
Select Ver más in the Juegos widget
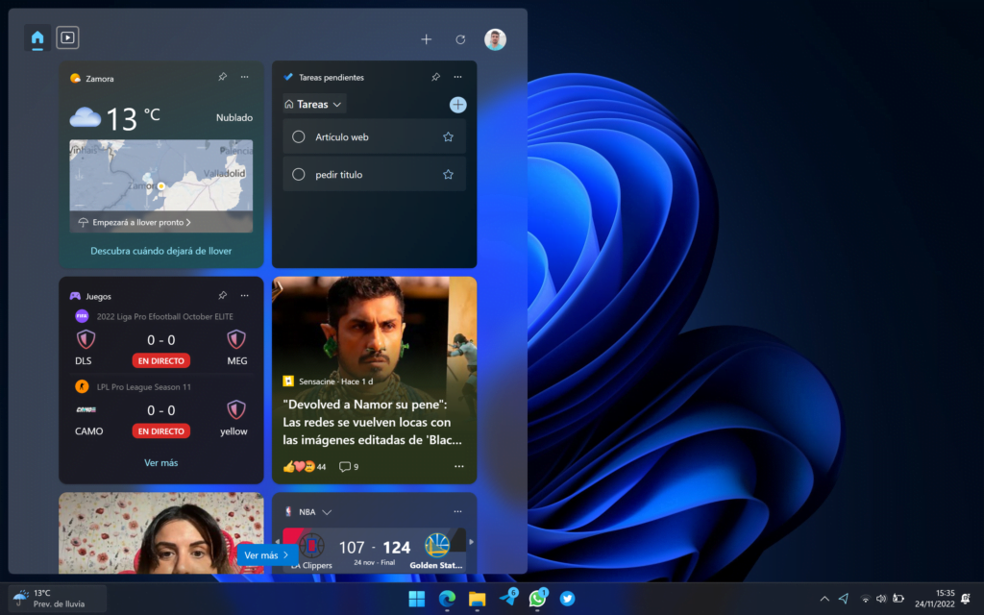click(x=160, y=462)
